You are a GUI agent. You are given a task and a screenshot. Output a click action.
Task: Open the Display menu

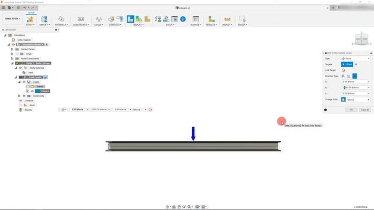(138, 24)
